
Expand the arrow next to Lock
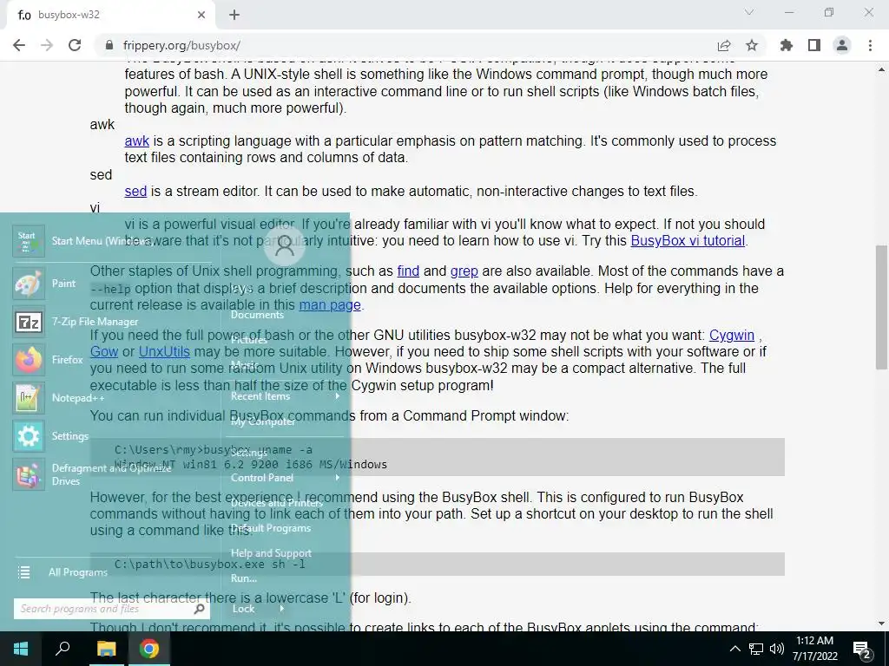282,609
